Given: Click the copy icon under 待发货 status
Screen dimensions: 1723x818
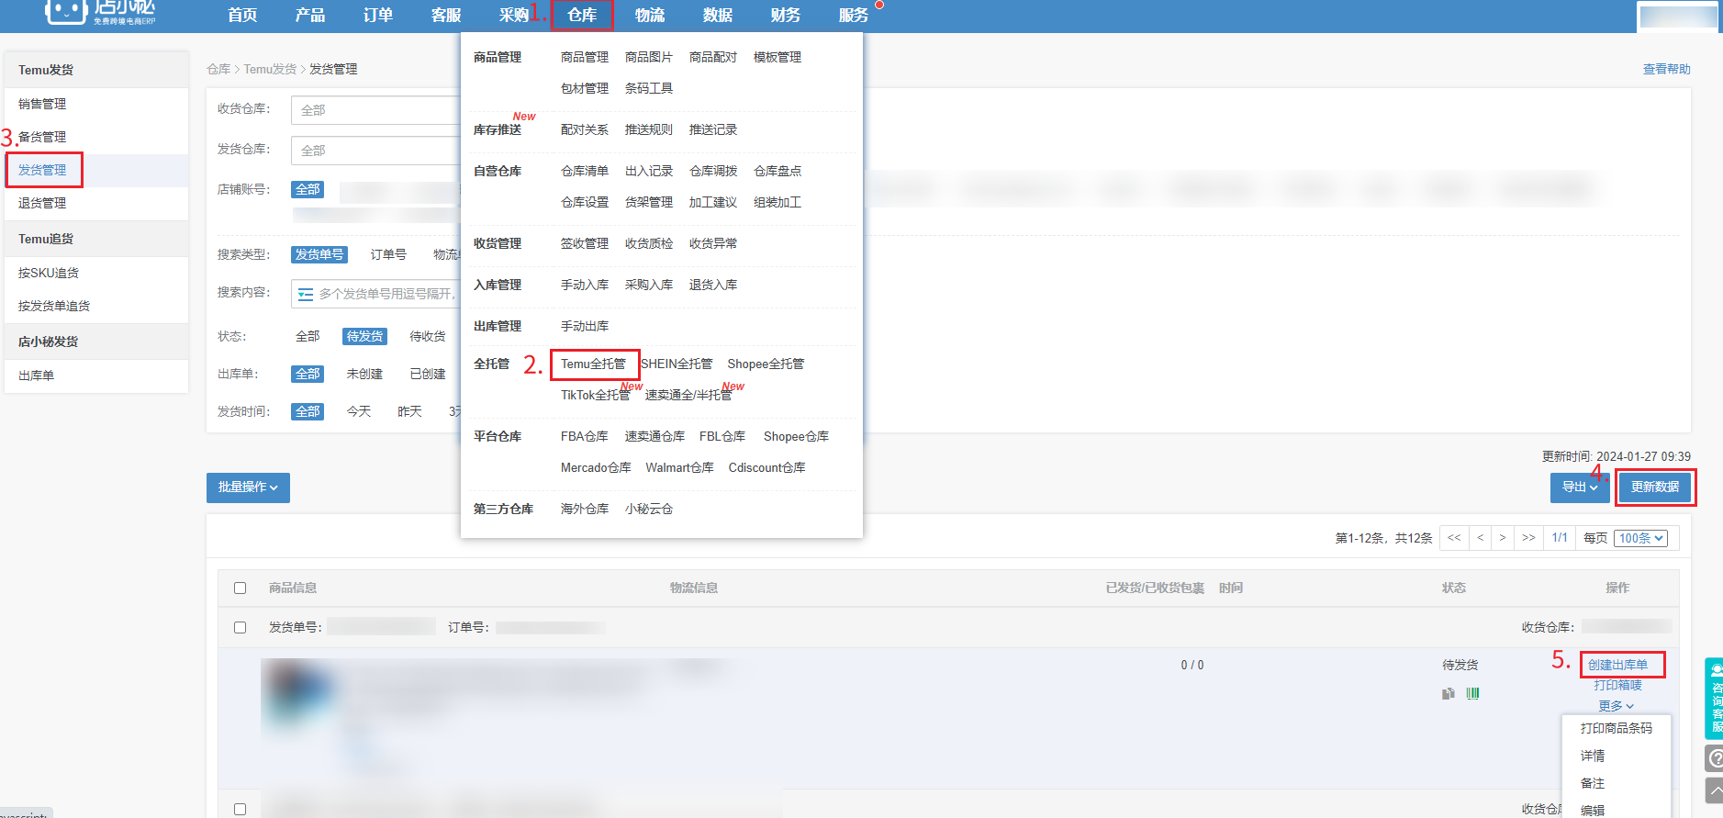Looking at the screenshot, I should [x=1448, y=694].
